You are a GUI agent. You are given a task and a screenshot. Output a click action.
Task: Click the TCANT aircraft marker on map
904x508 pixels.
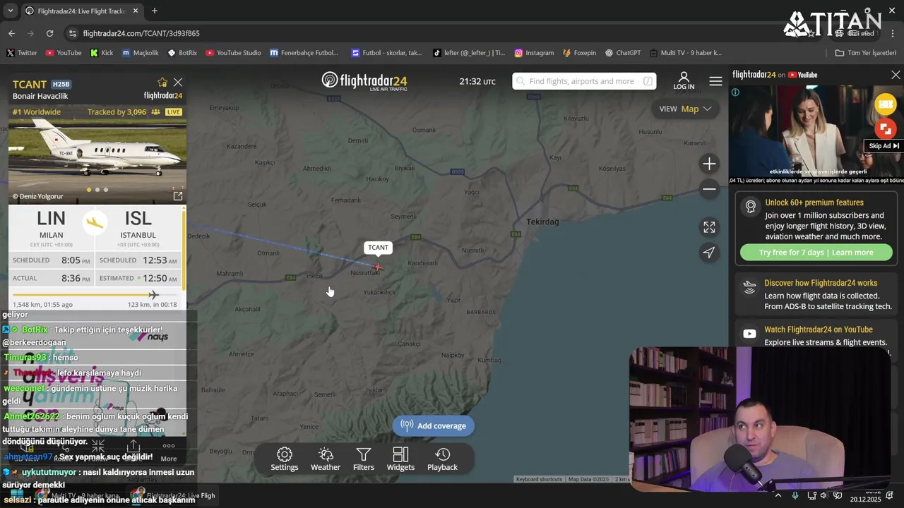(x=379, y=267)
